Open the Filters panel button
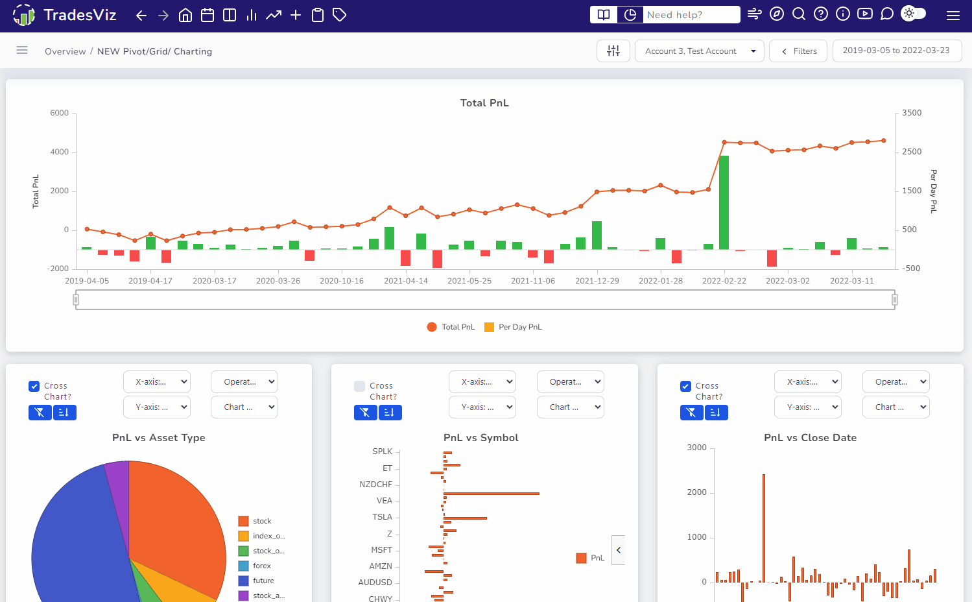 (798, 51)
